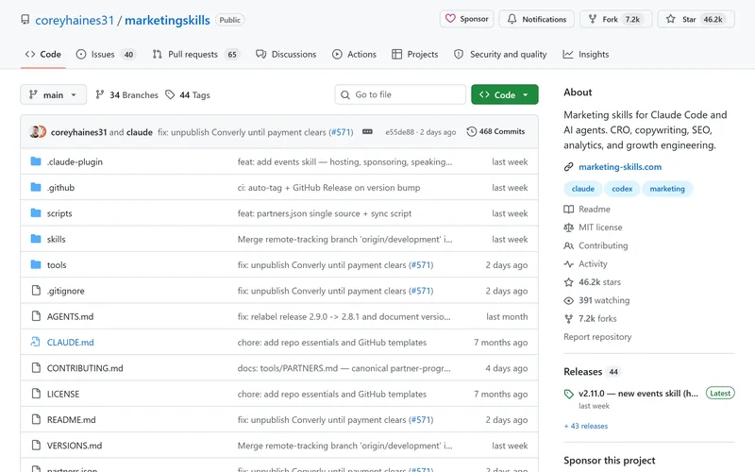Select the codex topic tag

pos(622,189)
